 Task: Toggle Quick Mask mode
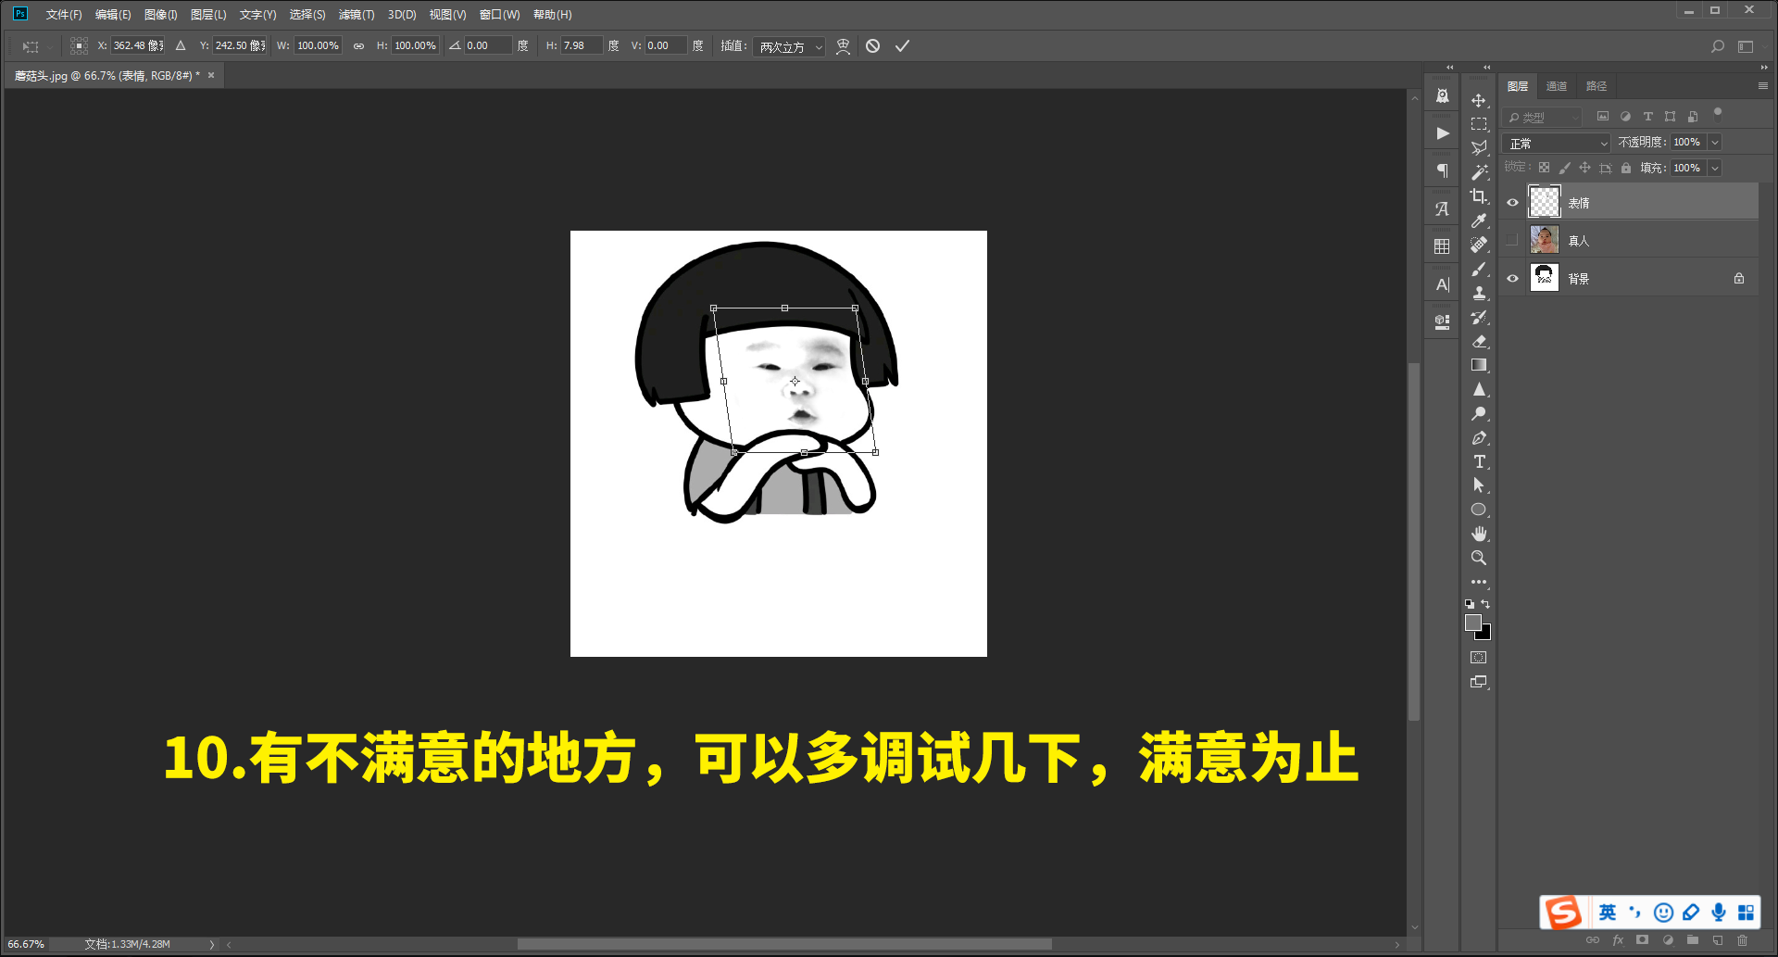pyautogui.click(x=1479, y=658)
